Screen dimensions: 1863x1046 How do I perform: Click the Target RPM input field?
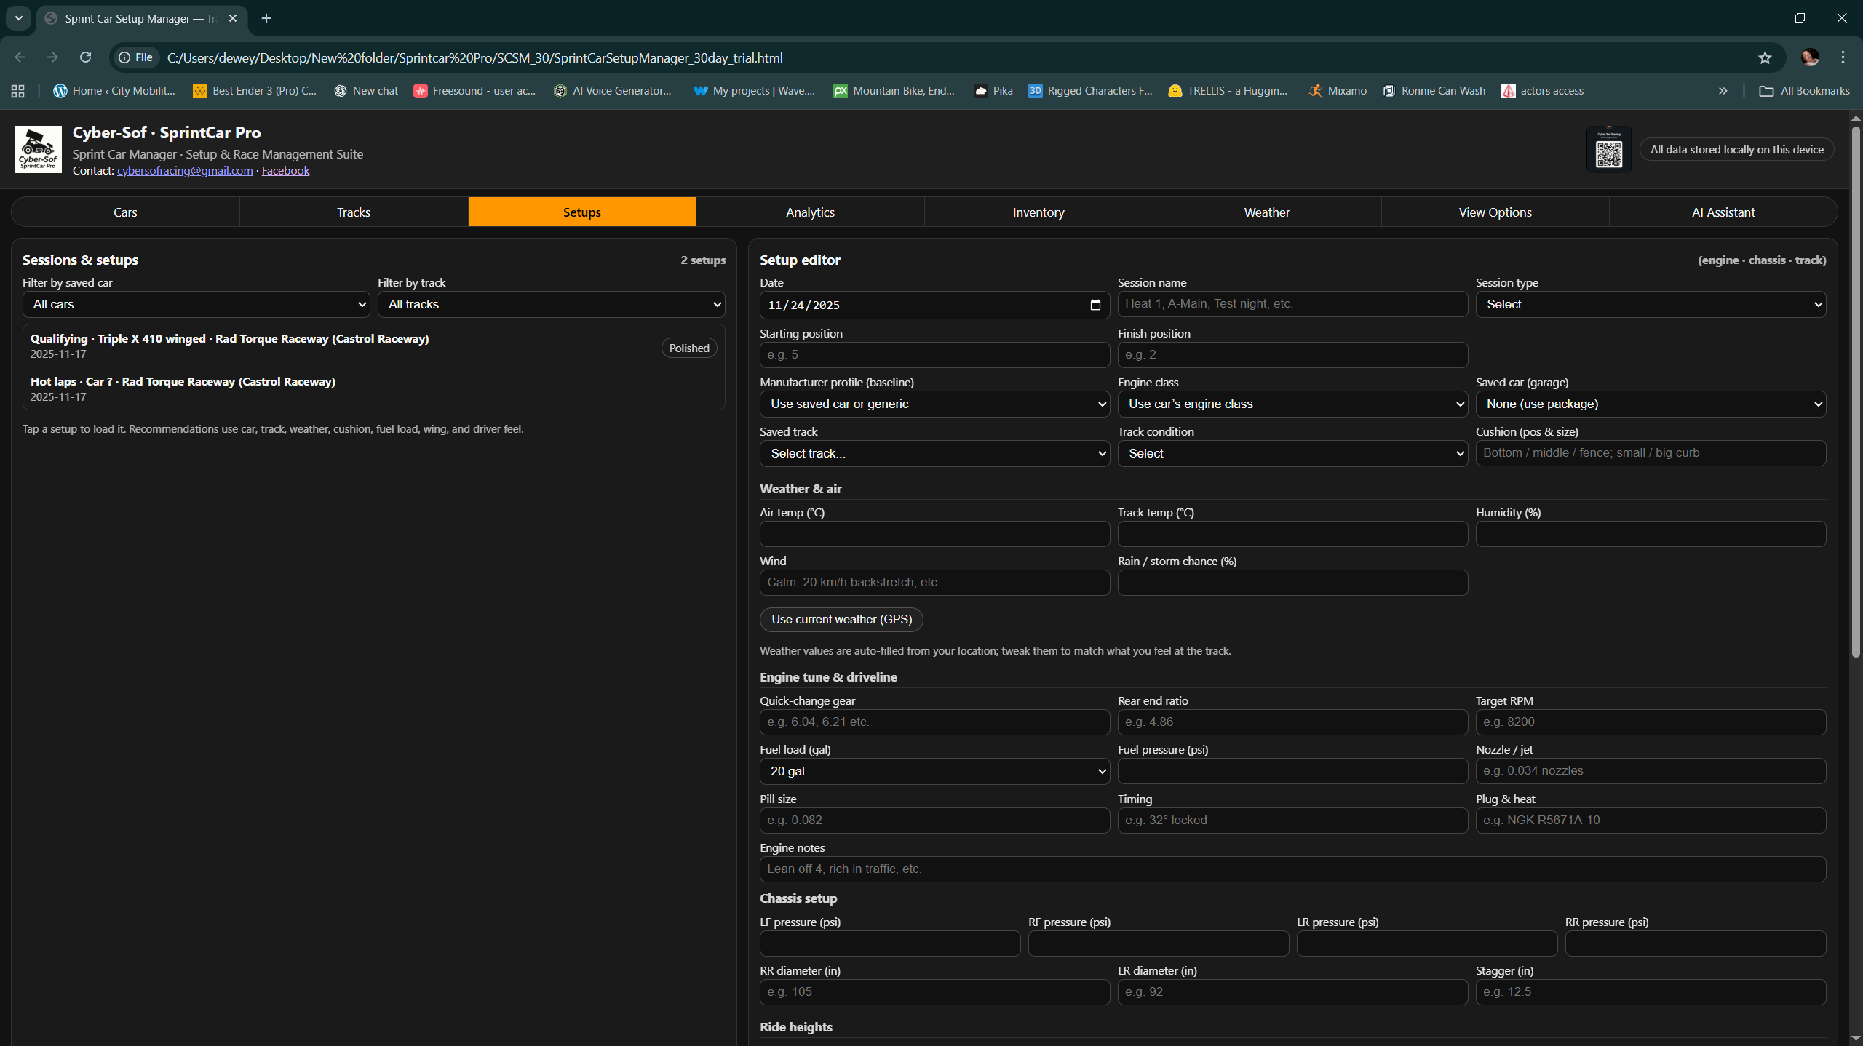1651,722
